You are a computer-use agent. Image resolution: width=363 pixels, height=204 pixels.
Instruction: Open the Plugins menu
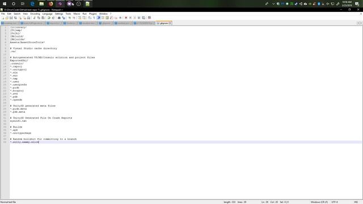(x=93, y=14)
